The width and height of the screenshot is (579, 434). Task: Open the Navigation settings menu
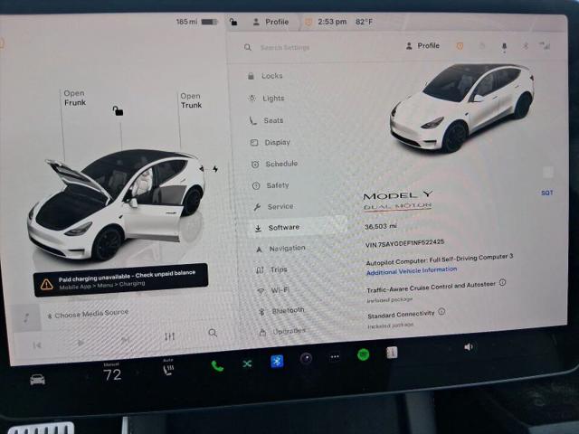pyautogui.click(x=280, y=249)
